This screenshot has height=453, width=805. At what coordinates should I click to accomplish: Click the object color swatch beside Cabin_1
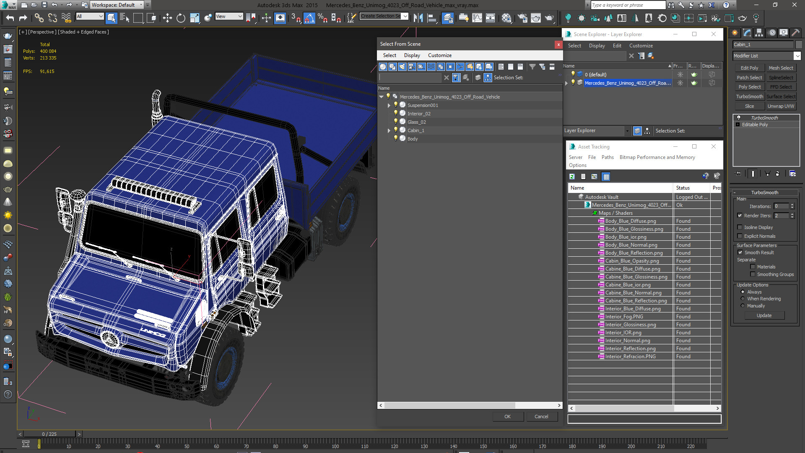click(798, 44)
